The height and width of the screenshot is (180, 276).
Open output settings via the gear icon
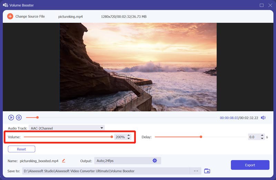[x=155, y=161]
